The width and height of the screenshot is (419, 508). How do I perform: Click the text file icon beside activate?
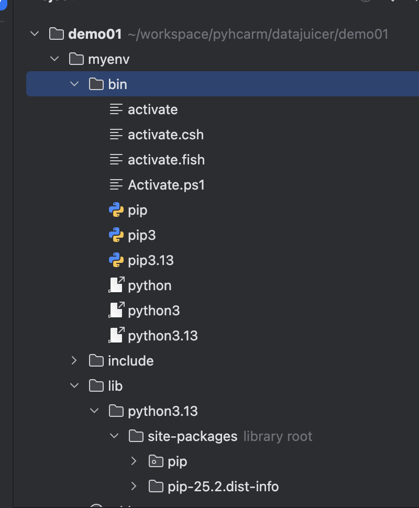(116, 109)
